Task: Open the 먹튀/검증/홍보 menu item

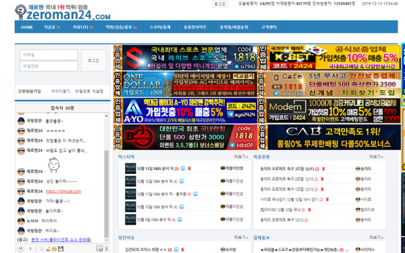Action: tap(121, 27)
